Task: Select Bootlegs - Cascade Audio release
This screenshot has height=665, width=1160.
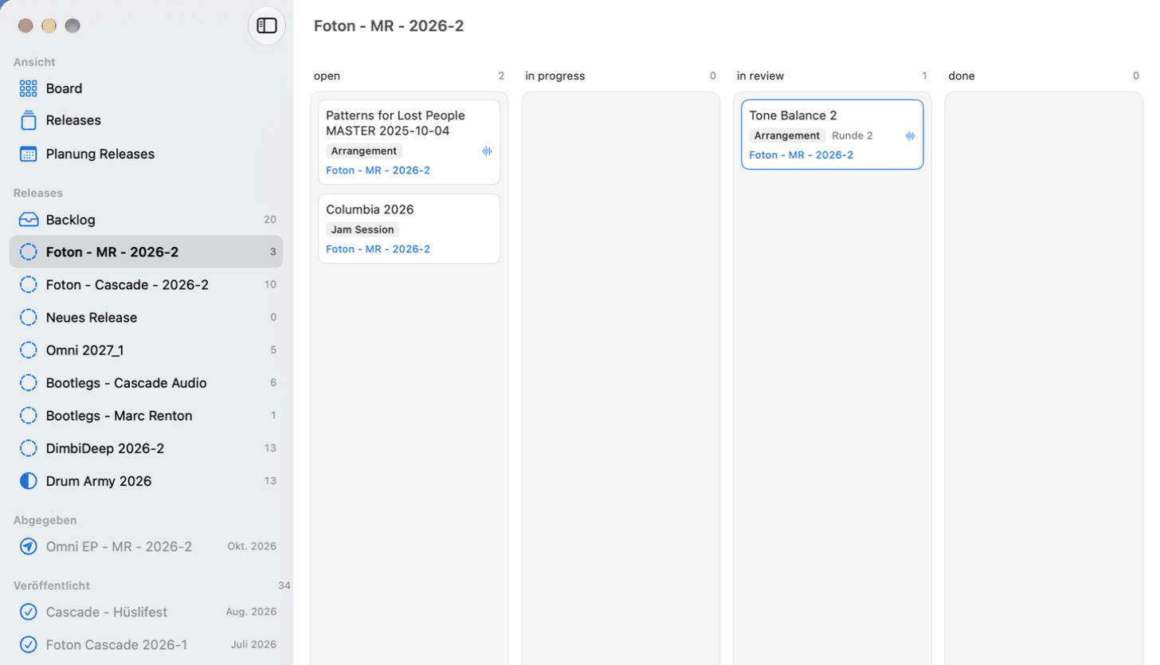Action: click(146, 382)
